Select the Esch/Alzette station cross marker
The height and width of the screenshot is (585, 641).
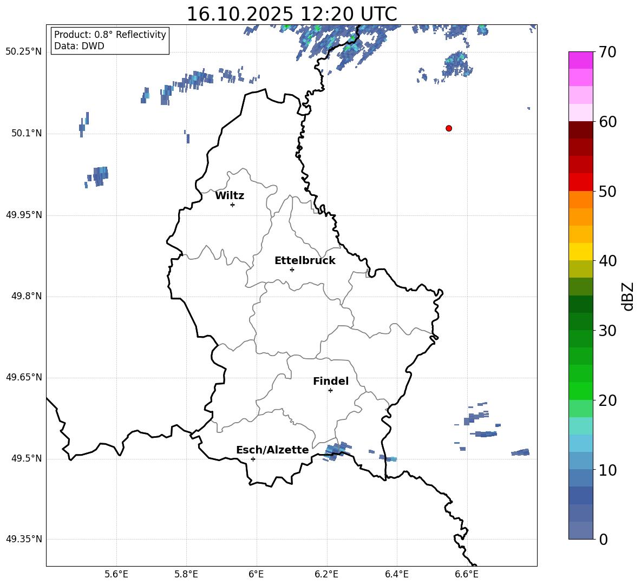[x=253, y=459]
